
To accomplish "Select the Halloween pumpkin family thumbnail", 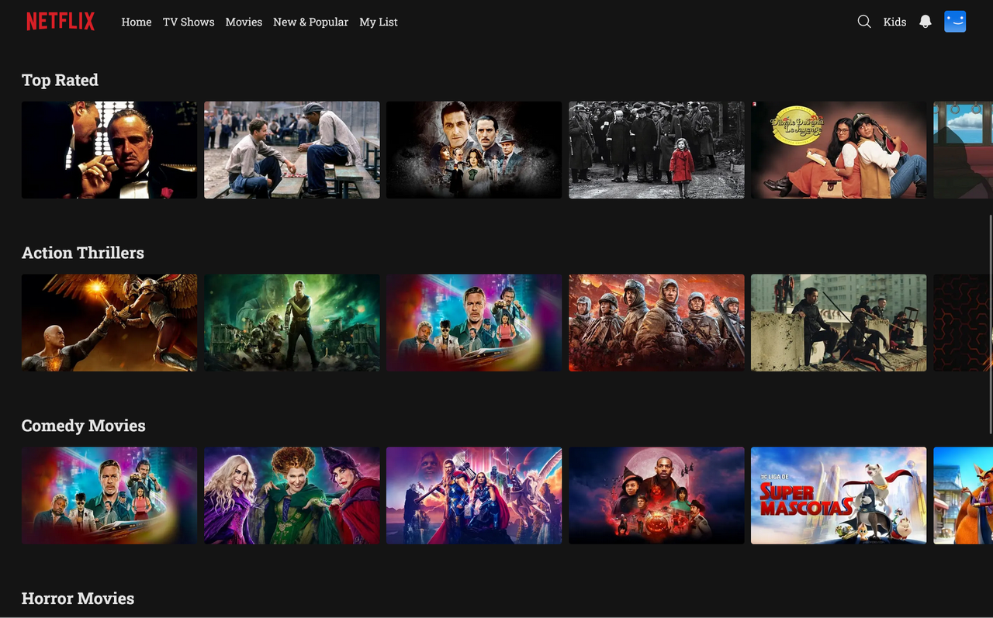I will 656,495.
